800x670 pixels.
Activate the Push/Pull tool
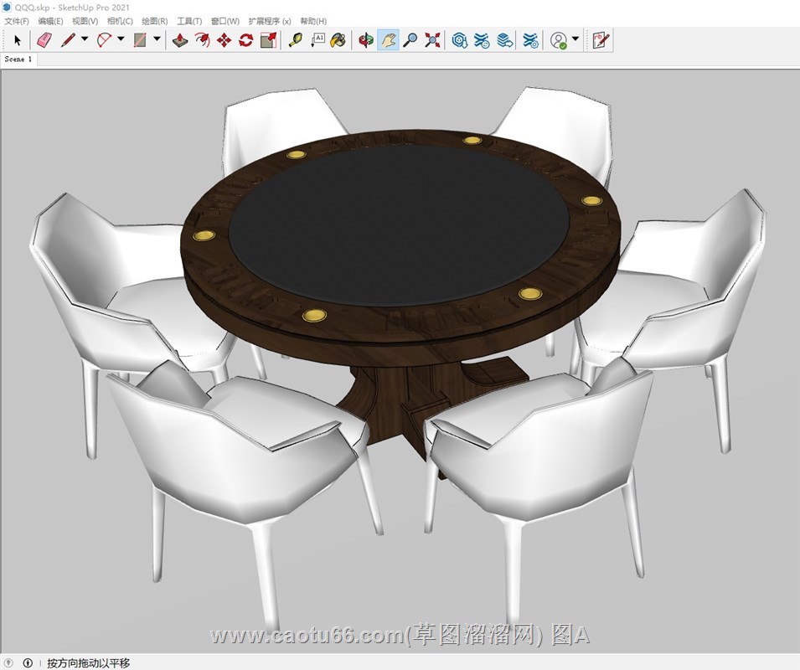click(x=180, y=39)
